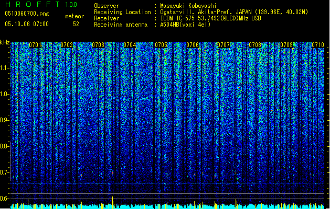Click the 0702 time marker
The image size is (330, 209).
67,45
